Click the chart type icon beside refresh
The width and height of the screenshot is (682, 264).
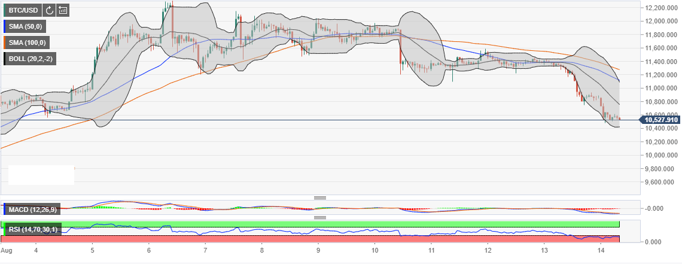click(63, 10)
